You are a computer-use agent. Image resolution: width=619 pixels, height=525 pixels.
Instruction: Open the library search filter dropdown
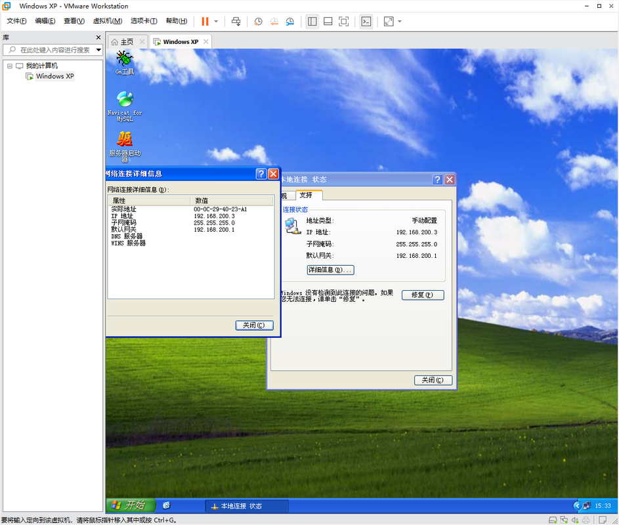click(x=98, y=50)
